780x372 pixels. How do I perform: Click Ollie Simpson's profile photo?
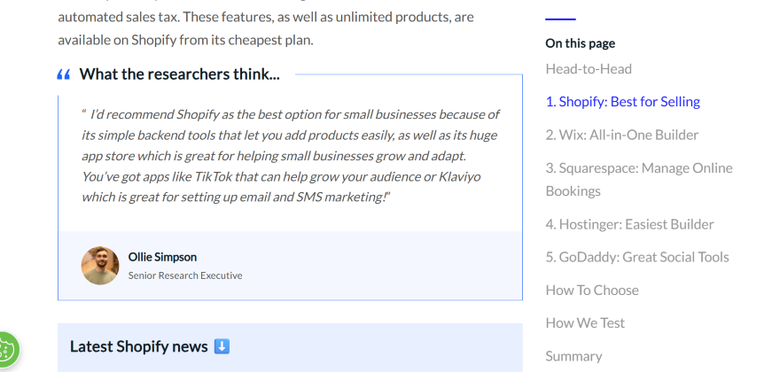100,266
